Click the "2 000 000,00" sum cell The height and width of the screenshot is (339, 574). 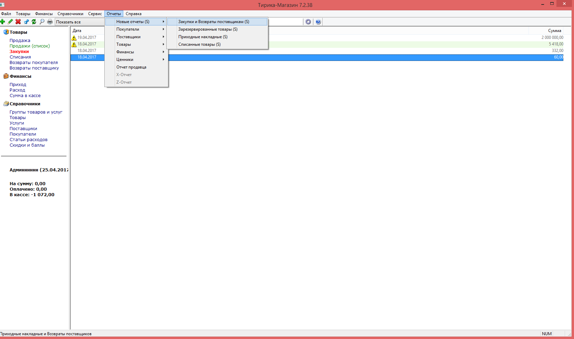coord(552,38)
